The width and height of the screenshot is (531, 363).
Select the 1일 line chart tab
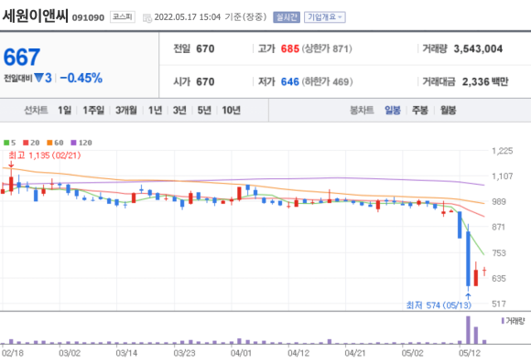[x=64, y=110]
